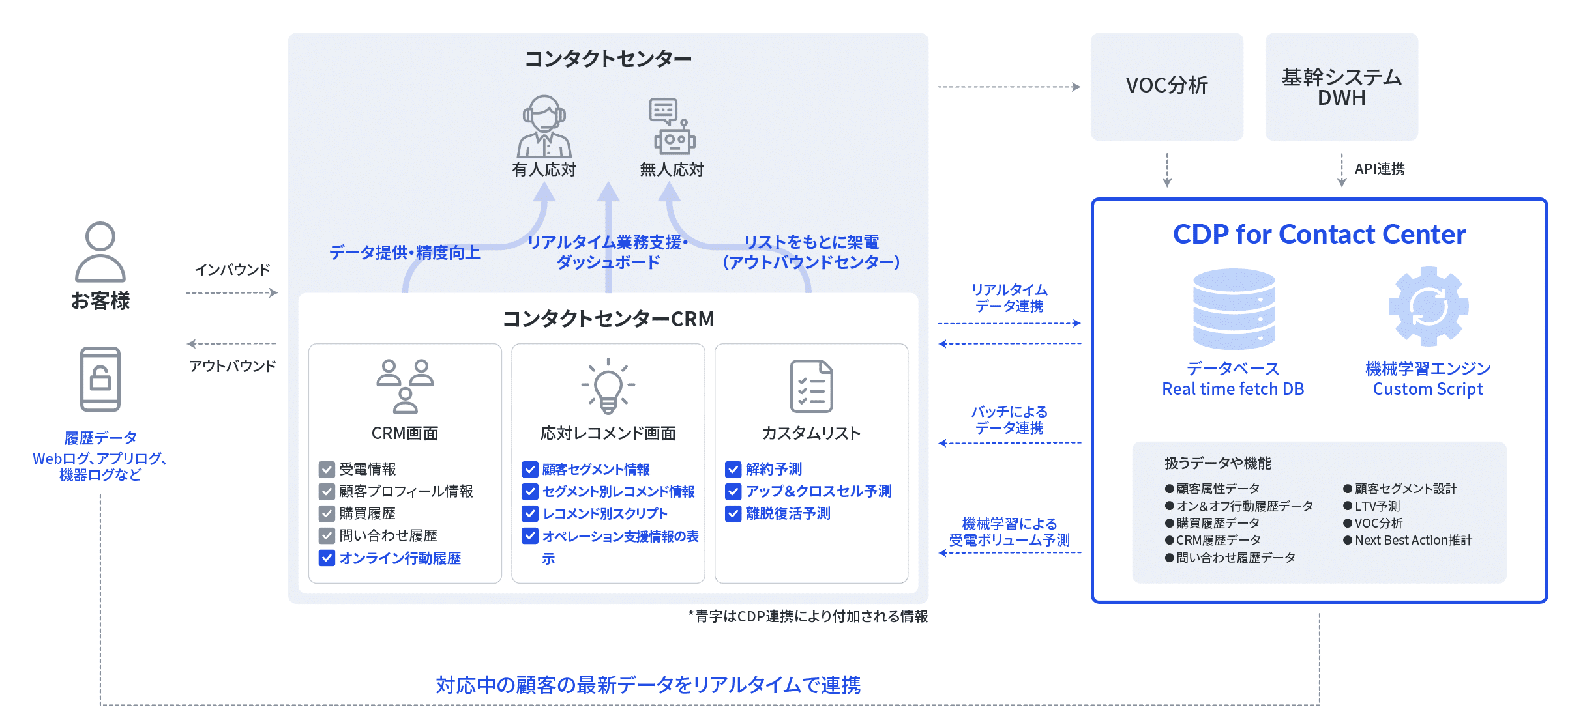Screen dimensions: 1570x727
Task: Click the コンタクトセンターCRM heading
Action: (x=608, y=319)
